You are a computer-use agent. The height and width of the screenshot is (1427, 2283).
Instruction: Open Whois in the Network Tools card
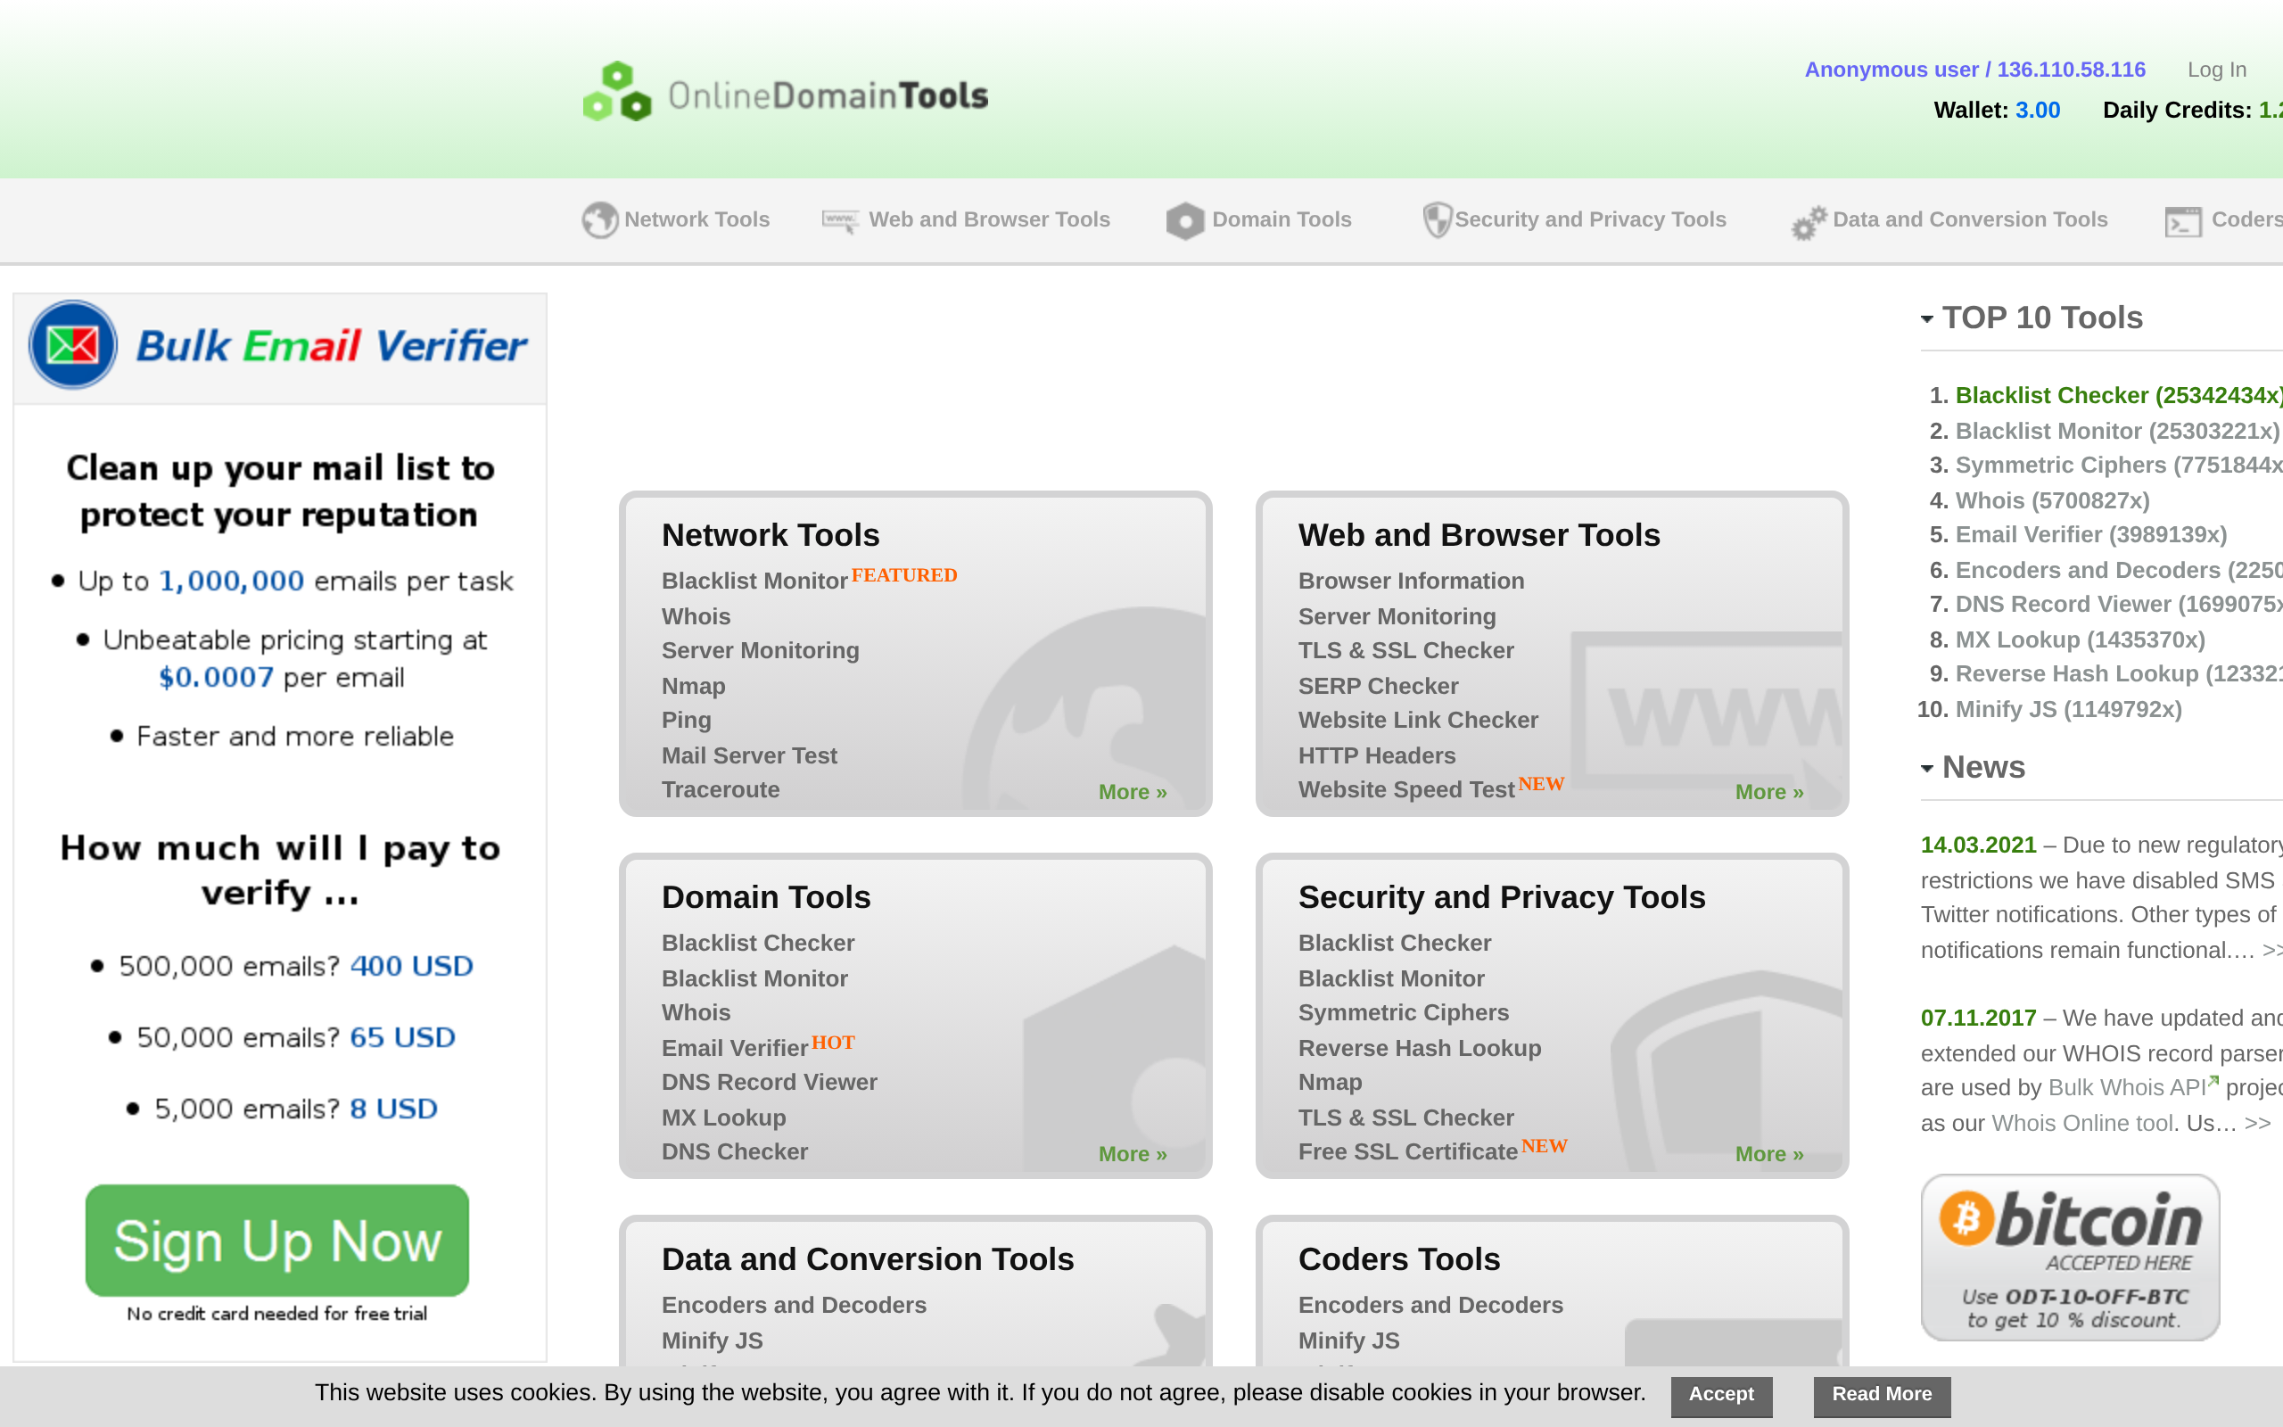pyautogui.click(x=696, y=616)
